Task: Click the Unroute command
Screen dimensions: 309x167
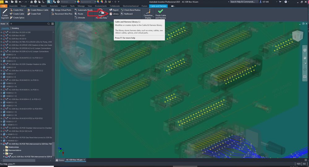Action: 80,18
